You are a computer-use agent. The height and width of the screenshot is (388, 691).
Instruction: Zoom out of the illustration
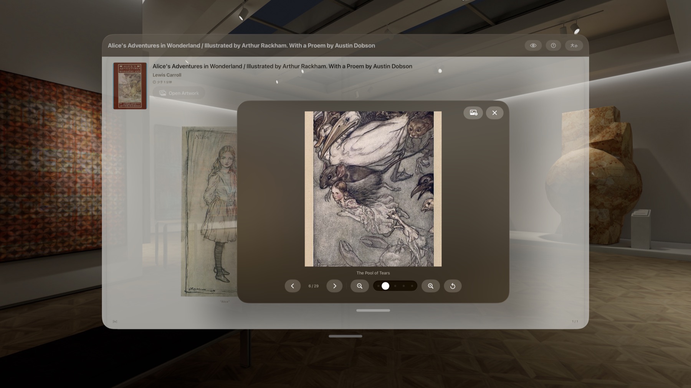point(360,286)
